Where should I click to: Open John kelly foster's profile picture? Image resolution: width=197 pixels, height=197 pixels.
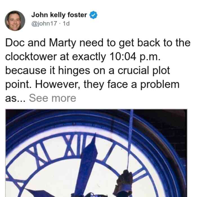[x=15, y=21]
